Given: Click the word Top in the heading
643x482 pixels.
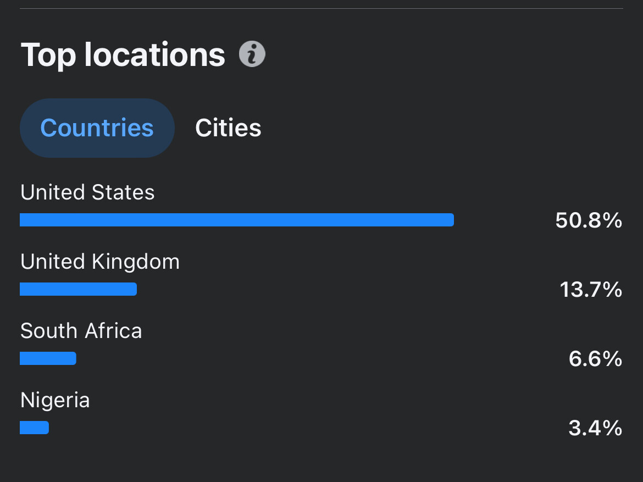Looking at the screenshot, I should (48, 54).
